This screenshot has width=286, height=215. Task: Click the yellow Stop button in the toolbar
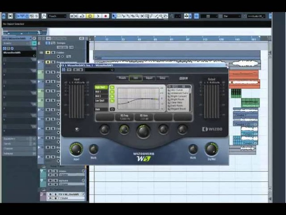[x=90, y=16]
